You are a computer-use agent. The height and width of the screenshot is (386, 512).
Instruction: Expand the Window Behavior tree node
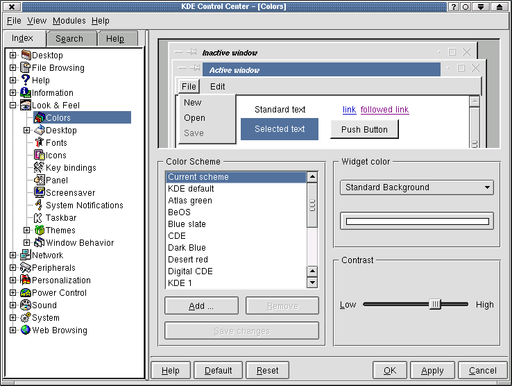point(27,242)
